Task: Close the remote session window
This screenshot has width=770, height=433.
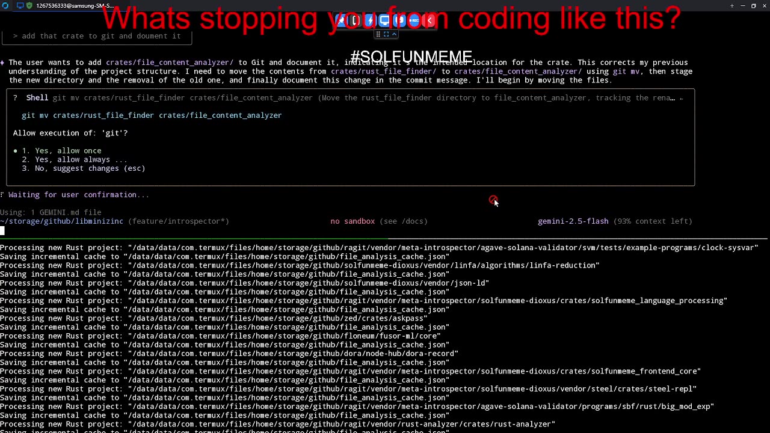Action: 764,5
